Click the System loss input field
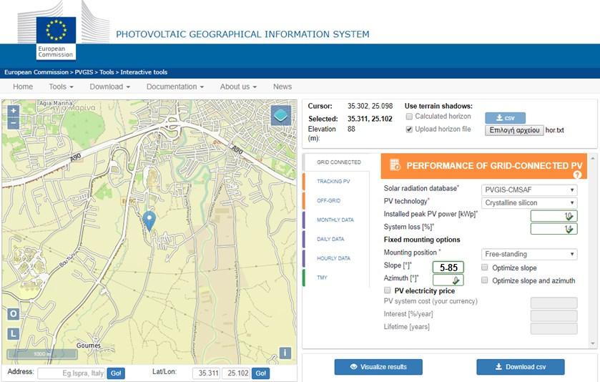Screen dimensions: 600x382 554,229
